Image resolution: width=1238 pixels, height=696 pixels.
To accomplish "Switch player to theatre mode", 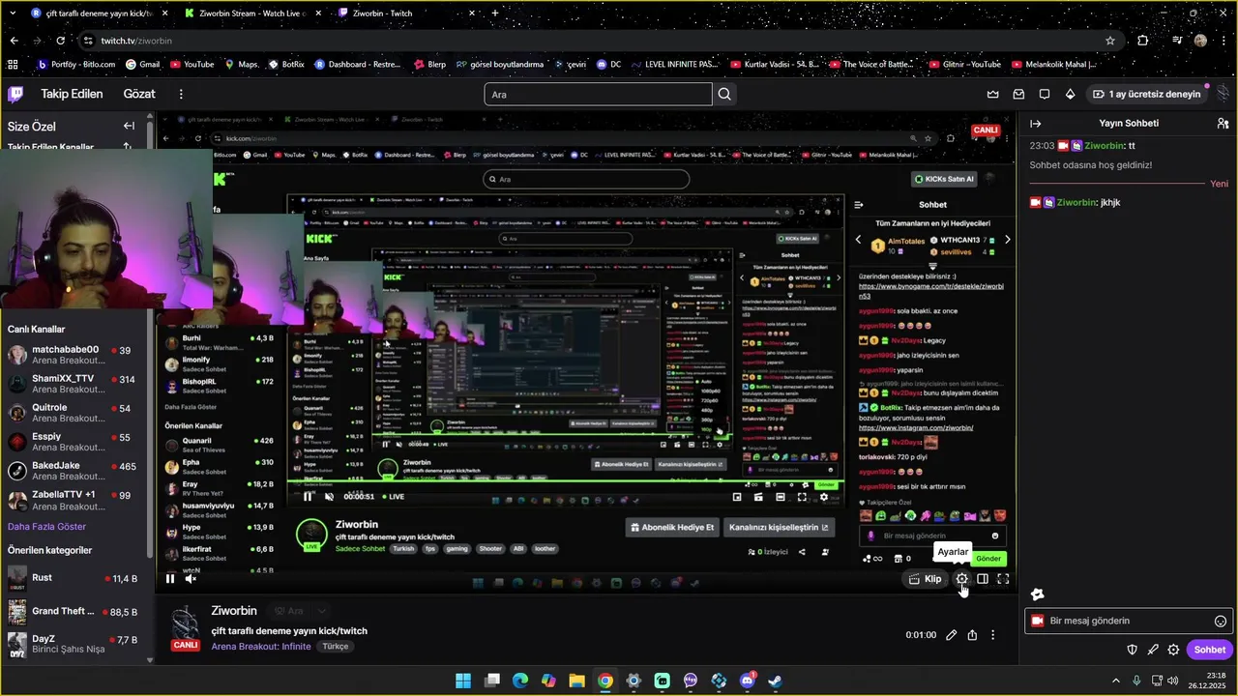I will [x=983, y=579].
